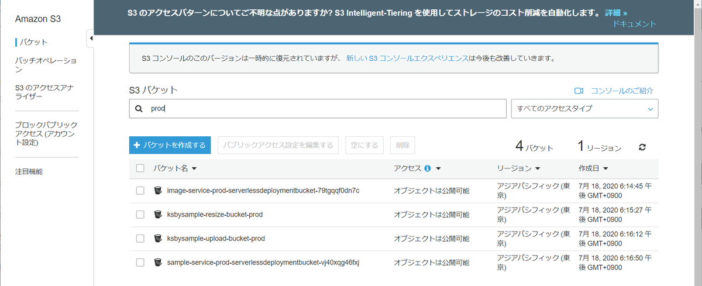Toggle the select-all buckets checkbox
702x286 pixels.
coord(140,168)
